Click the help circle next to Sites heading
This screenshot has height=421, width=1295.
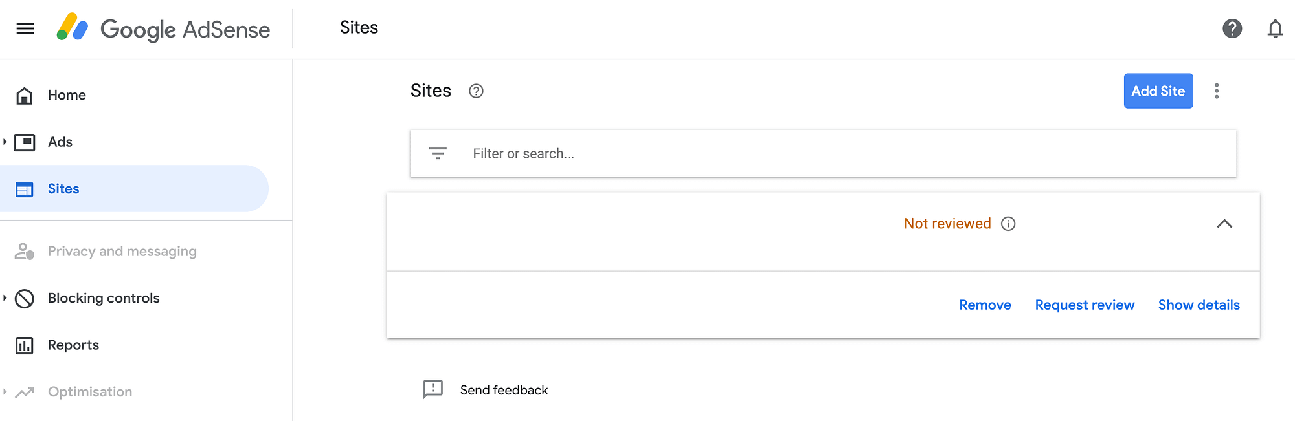coord(476,91)
